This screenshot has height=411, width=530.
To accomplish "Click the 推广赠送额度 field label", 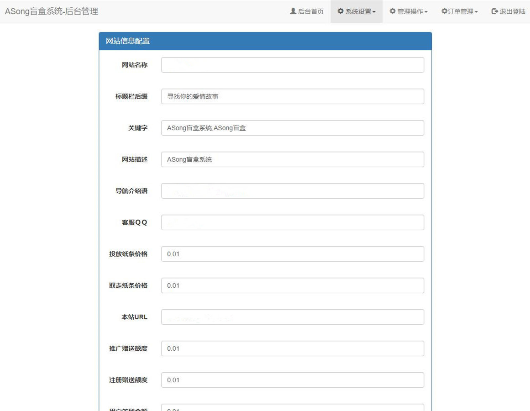I will [128, 348].
